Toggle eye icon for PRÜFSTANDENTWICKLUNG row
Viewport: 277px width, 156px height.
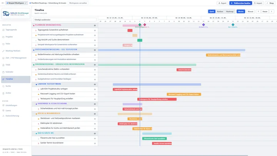95,50
